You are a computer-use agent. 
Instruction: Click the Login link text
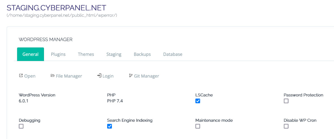point(108,76)
